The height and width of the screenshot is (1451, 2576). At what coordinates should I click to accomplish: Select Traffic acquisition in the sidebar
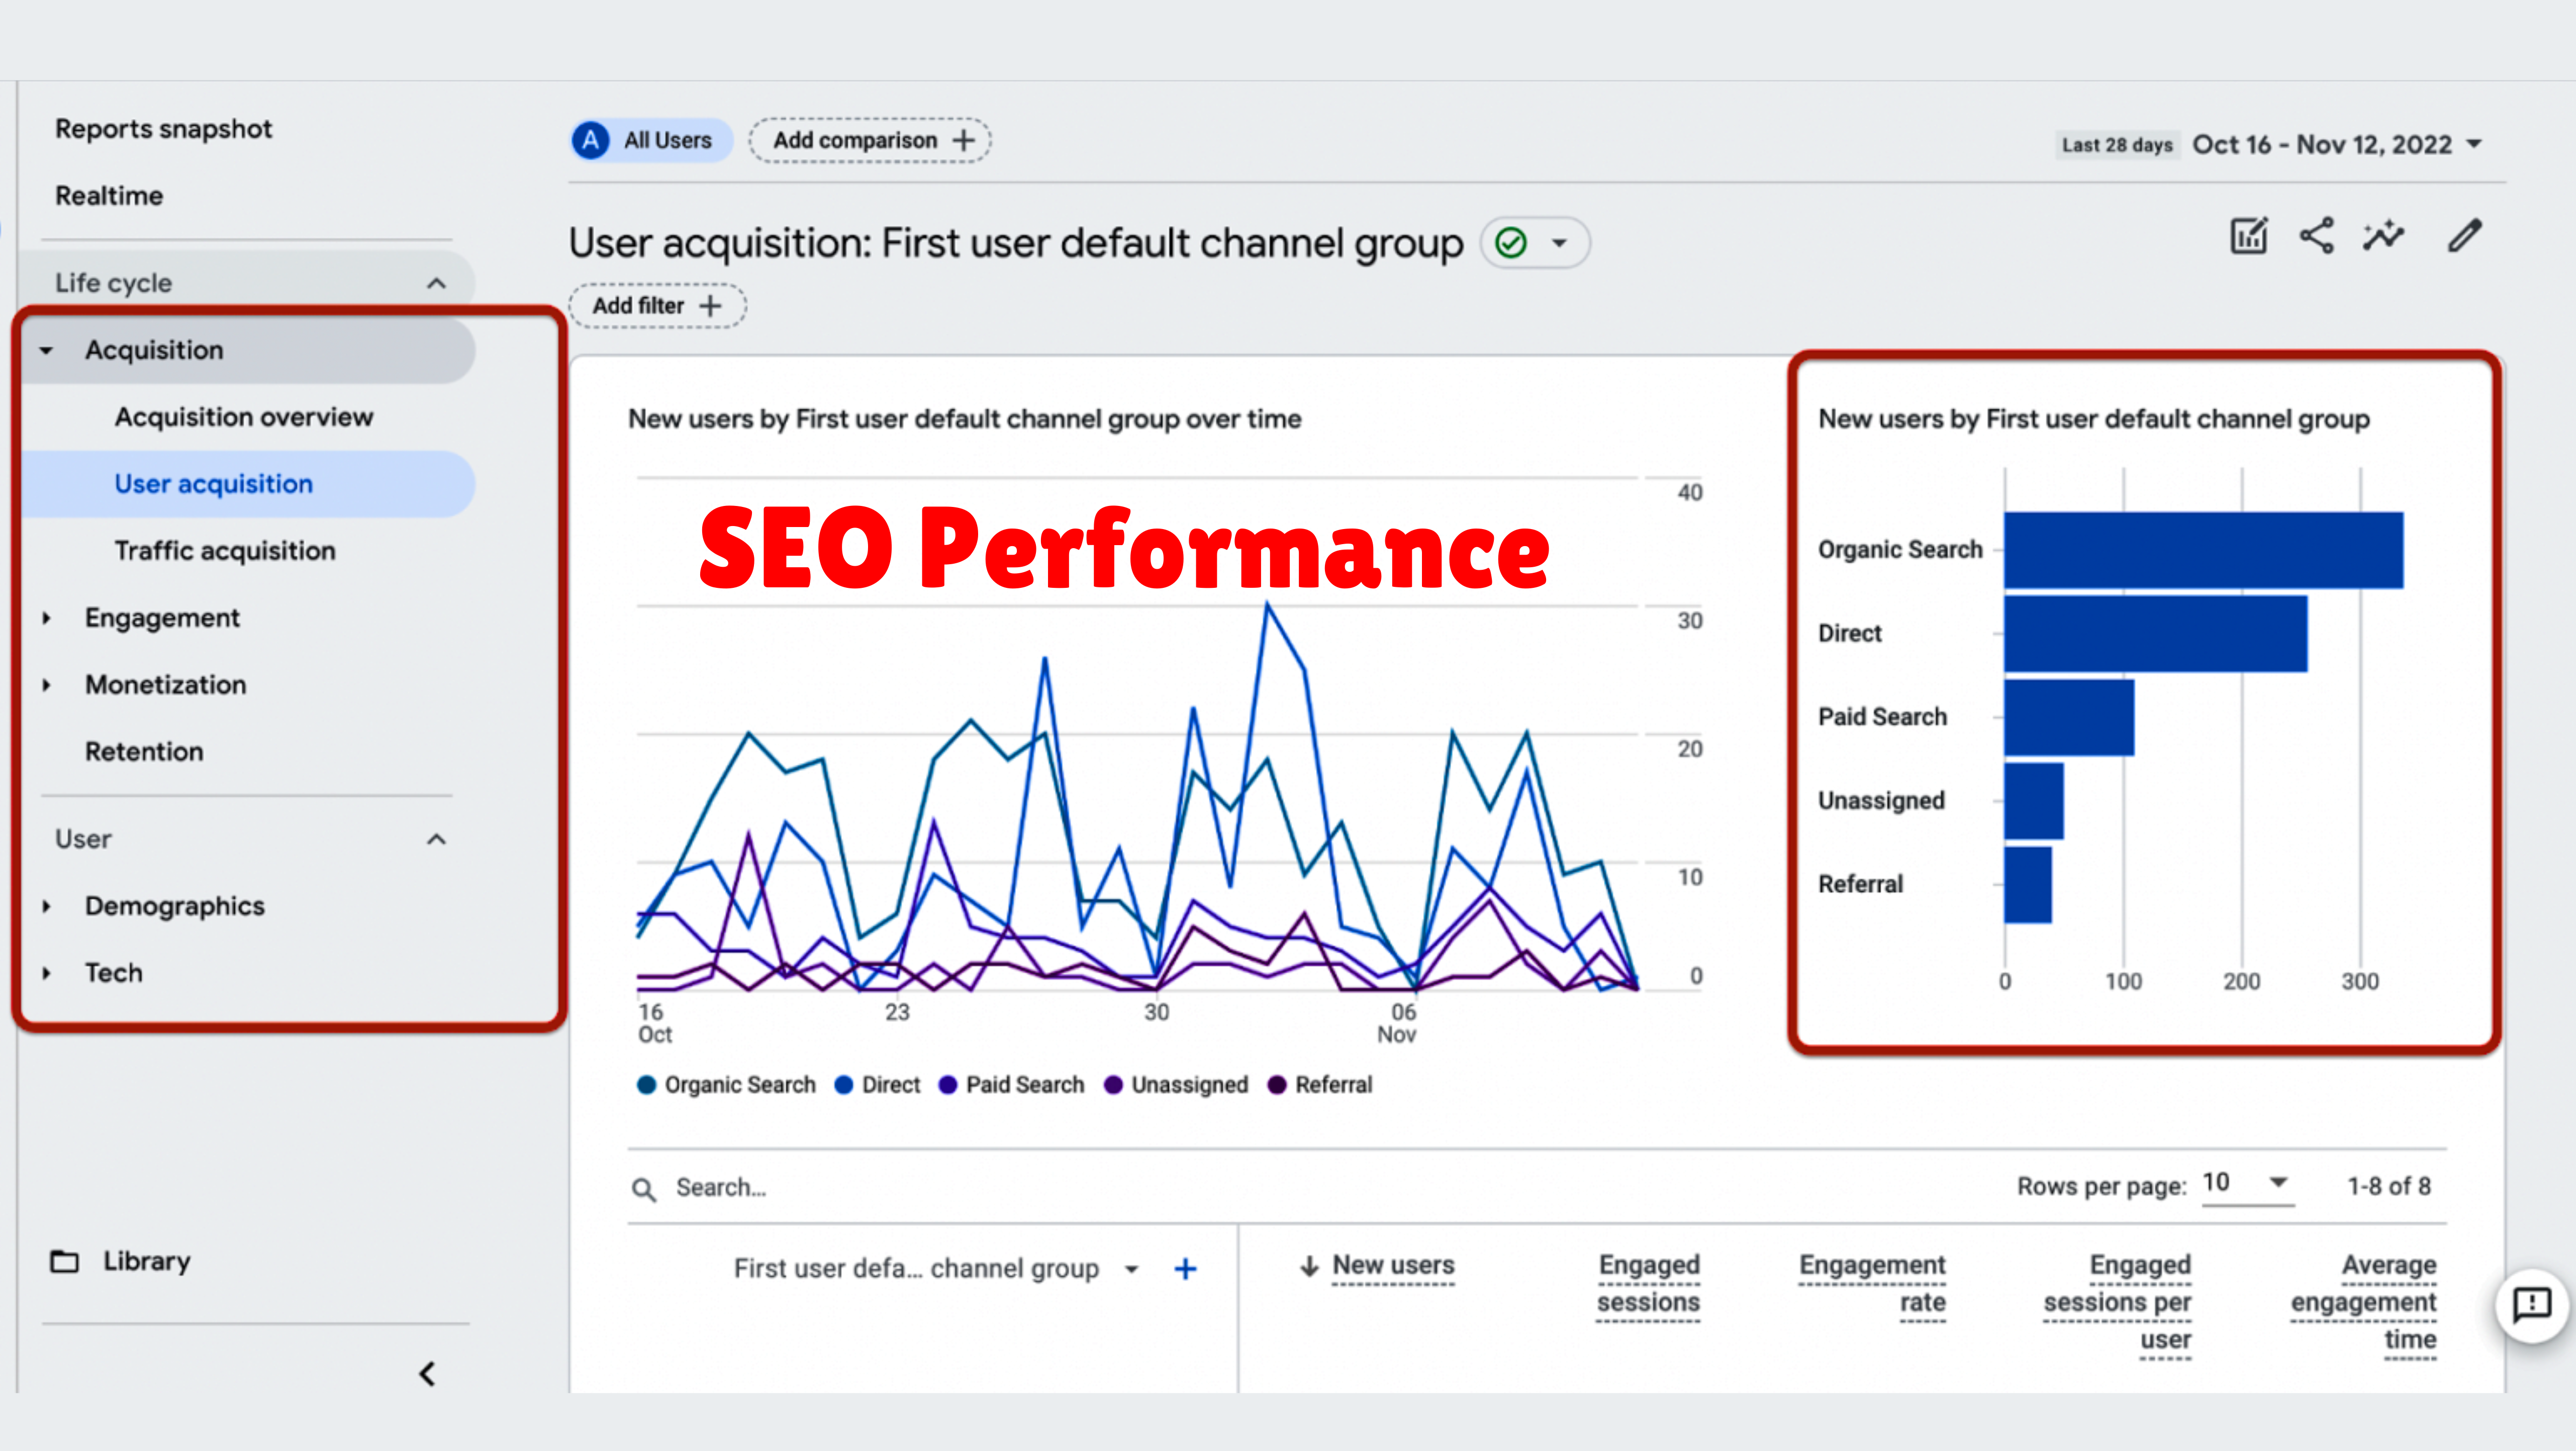click(x=225, y=551)
